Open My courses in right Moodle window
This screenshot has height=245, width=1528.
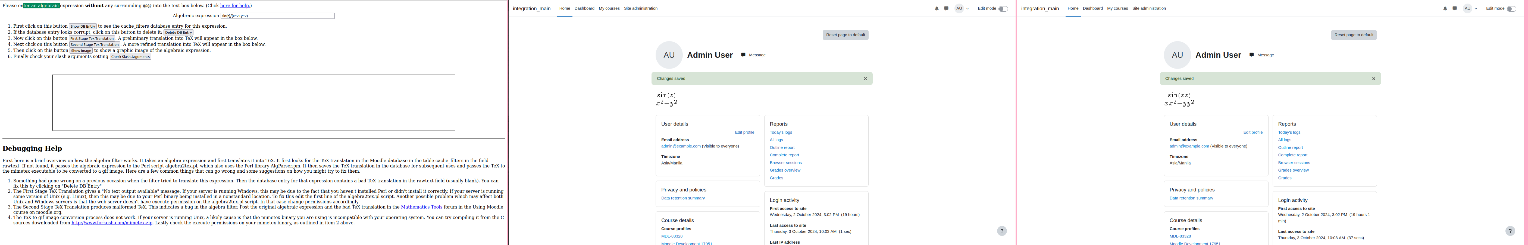[x=1117, y=9]
